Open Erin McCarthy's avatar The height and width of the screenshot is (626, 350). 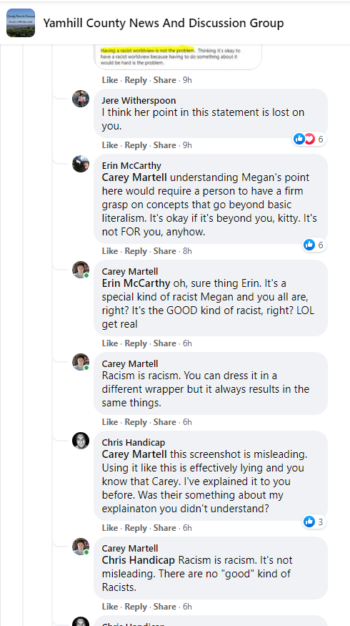(81, 164)
